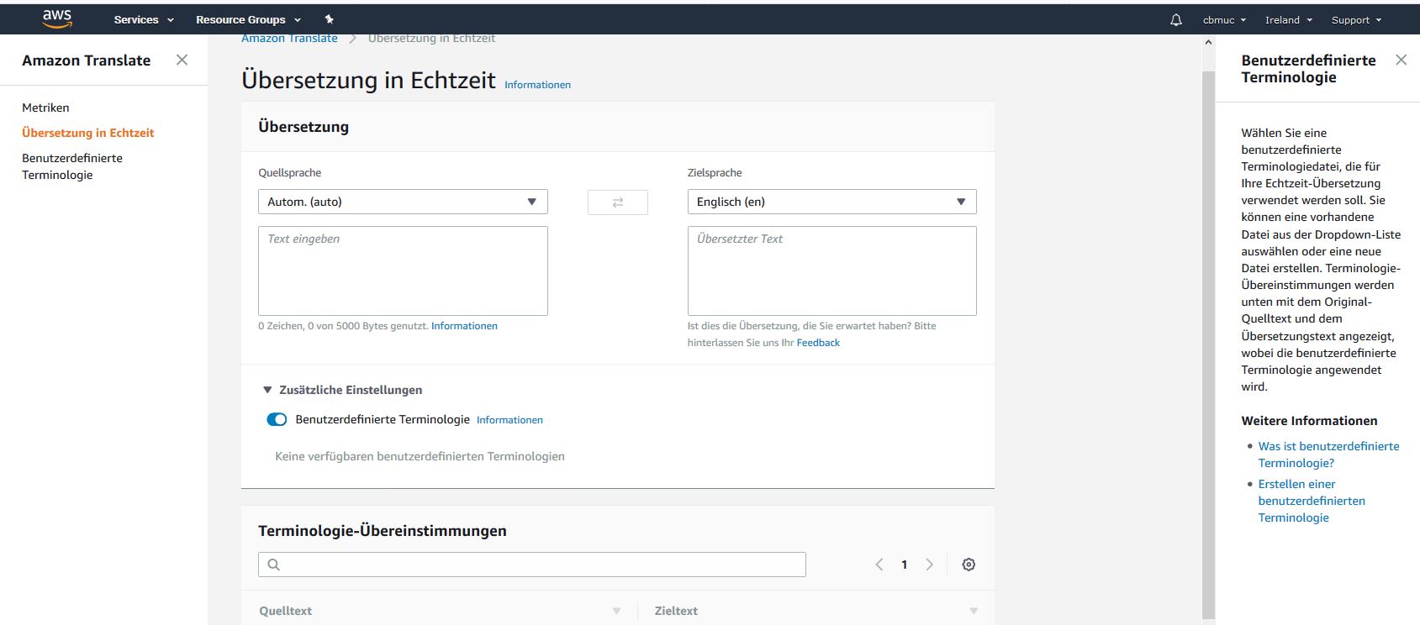
Task: Collapse Zusätzliche Einstellungen section
Action: click(x=267, y=390)
